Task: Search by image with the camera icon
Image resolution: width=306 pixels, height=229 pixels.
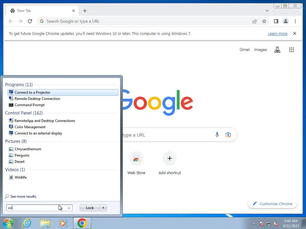Action: (x=228, y=134)
